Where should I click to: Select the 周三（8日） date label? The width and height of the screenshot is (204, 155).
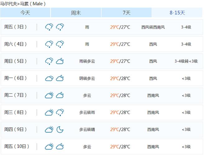click(15, 112)
